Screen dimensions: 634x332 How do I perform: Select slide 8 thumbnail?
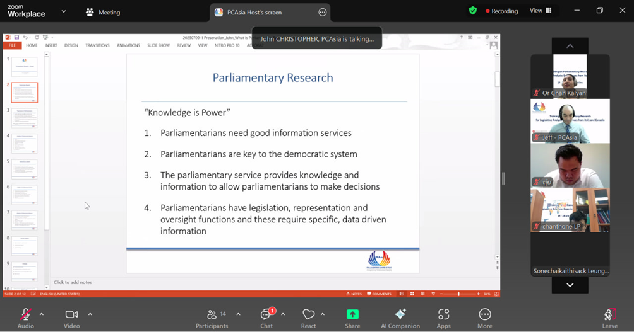coord(25,246)
